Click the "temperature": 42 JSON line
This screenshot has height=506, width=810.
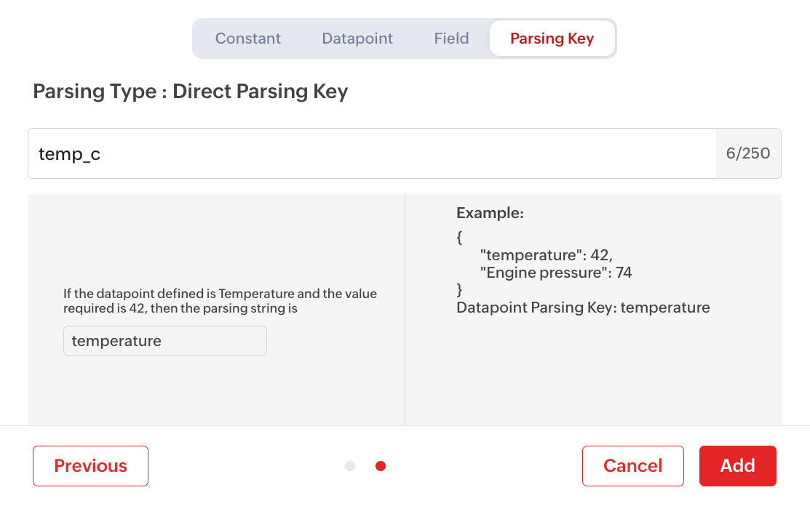(x=547, y=255)
